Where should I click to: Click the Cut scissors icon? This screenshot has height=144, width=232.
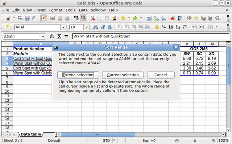click(x=93, y=18)
